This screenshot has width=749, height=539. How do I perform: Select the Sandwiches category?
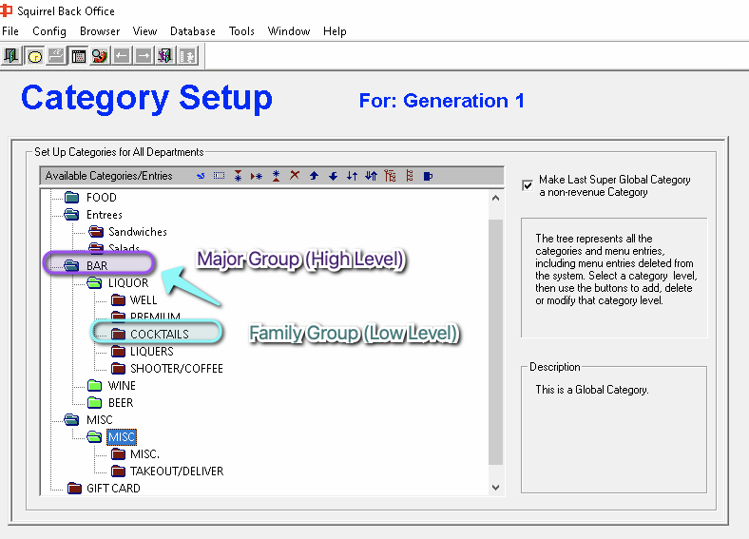(x=138, y=232)
